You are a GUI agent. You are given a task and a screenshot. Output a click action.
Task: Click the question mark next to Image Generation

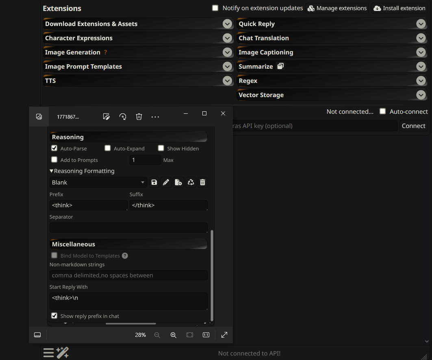click(x=105, y=52)
